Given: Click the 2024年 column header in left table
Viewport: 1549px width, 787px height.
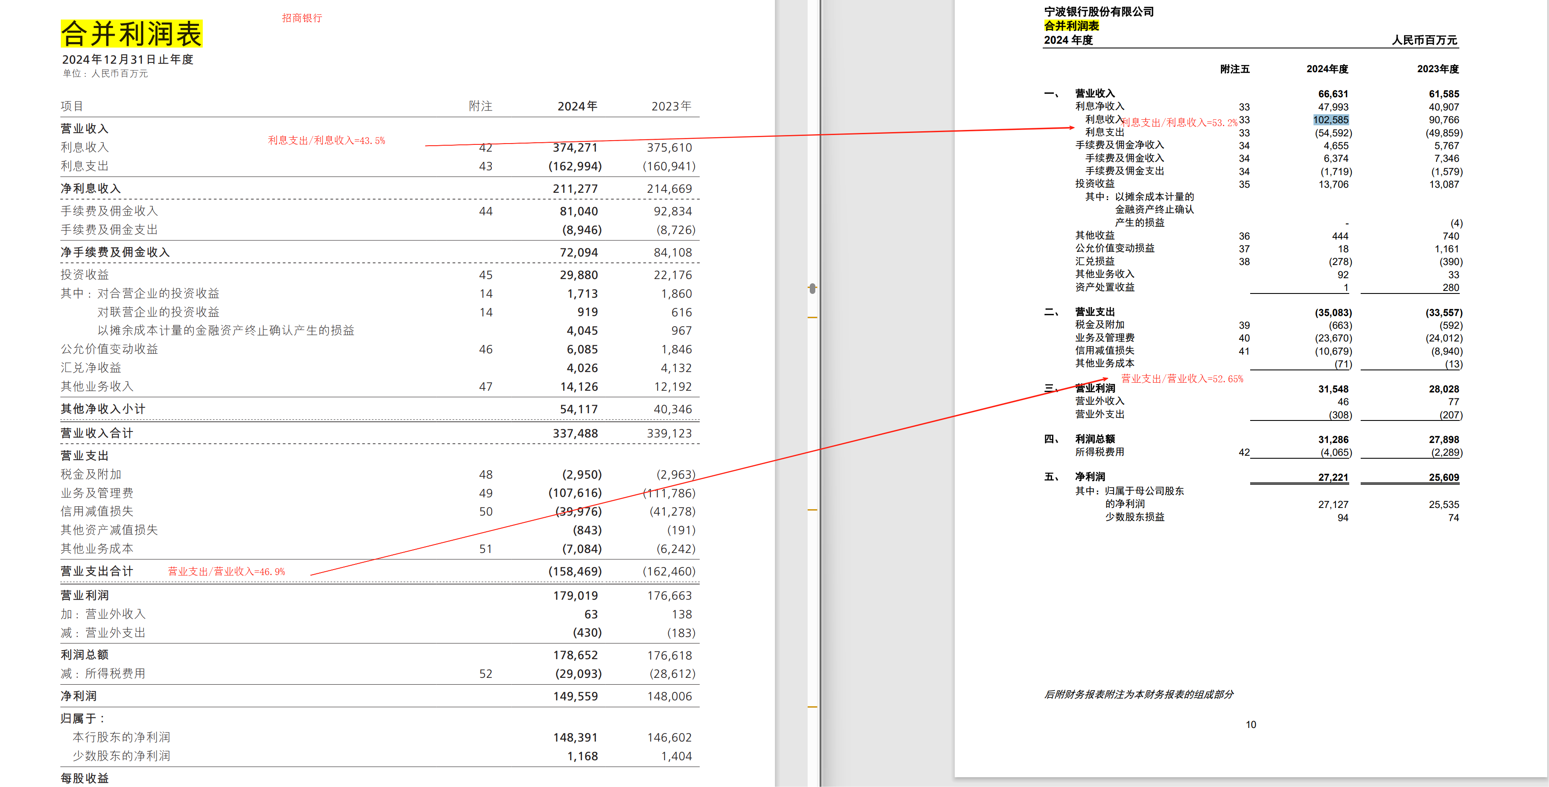Looking at the screenshot, I should (577, 106).
